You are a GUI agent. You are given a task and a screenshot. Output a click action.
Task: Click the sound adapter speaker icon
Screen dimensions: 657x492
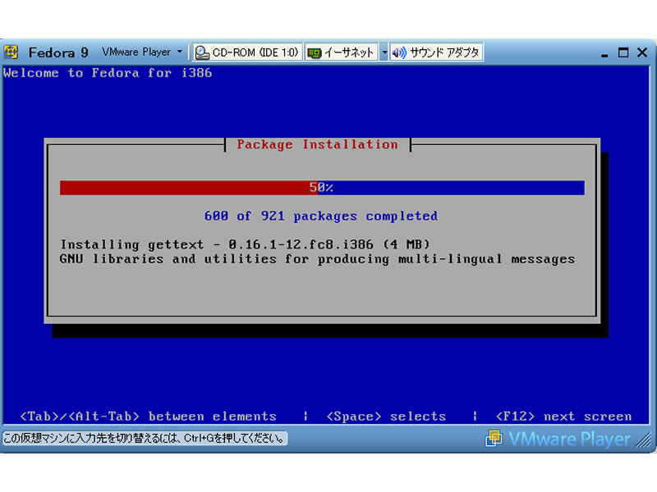coord(399,52)
